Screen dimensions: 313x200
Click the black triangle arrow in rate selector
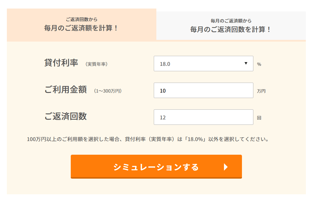tap(246, 63)
